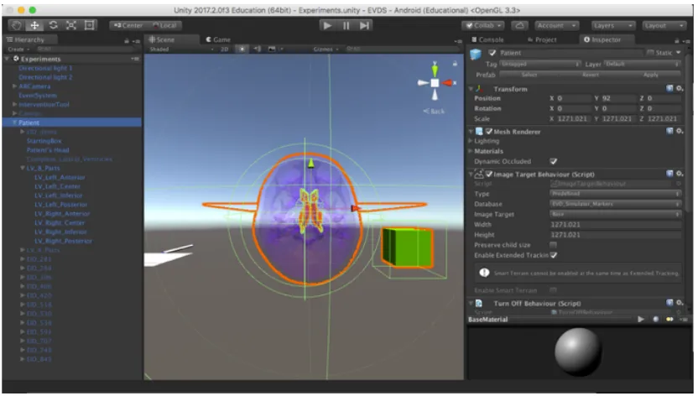Open the Layer dropdown in Inspector
The image size is (698, 396).
point(642,64)
